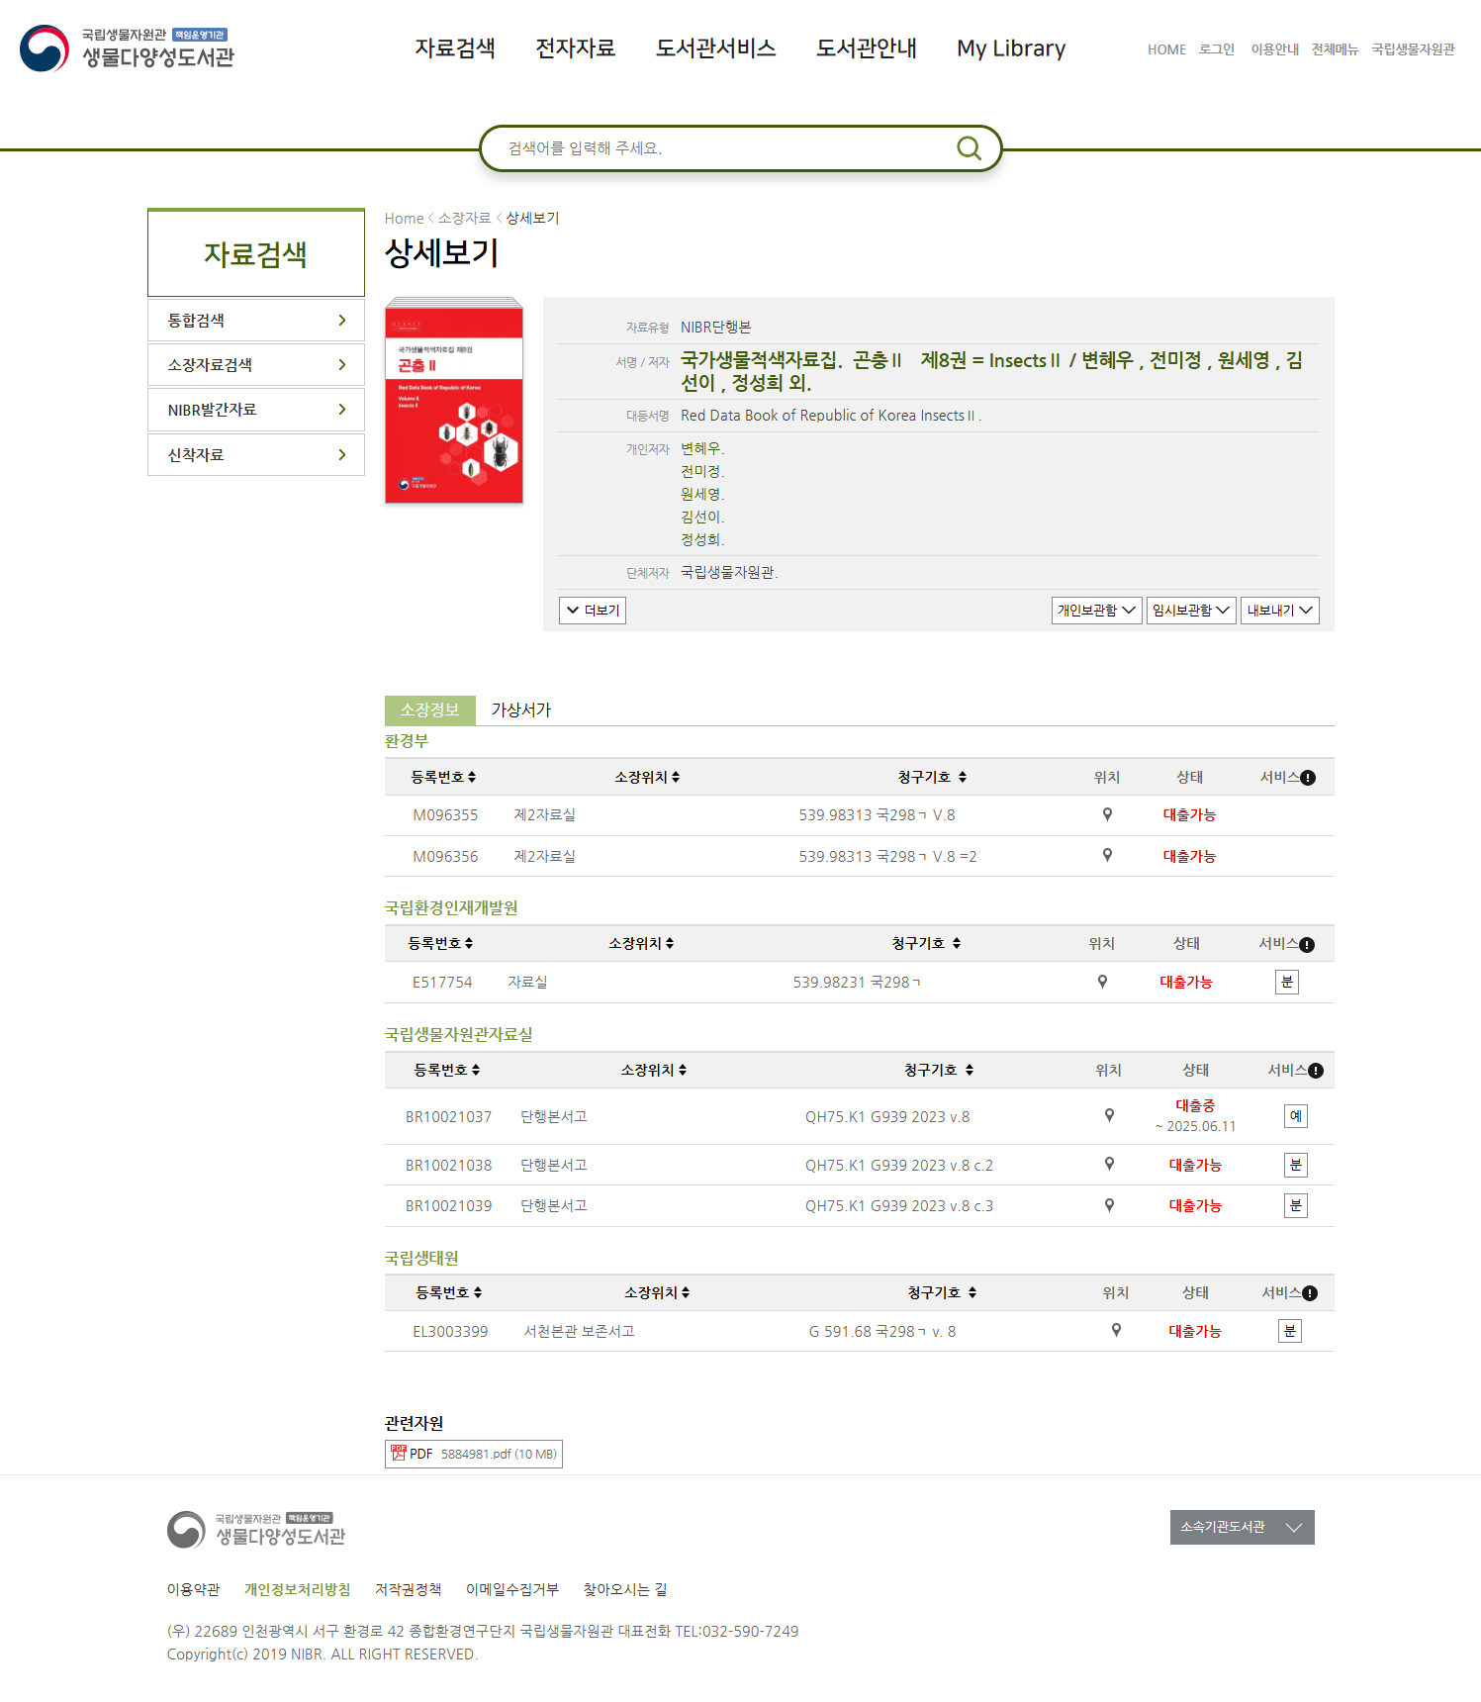This screenshot has width=1481, height=1702.
Task: Click the 로그인 link
Action: pos(1216,49)
